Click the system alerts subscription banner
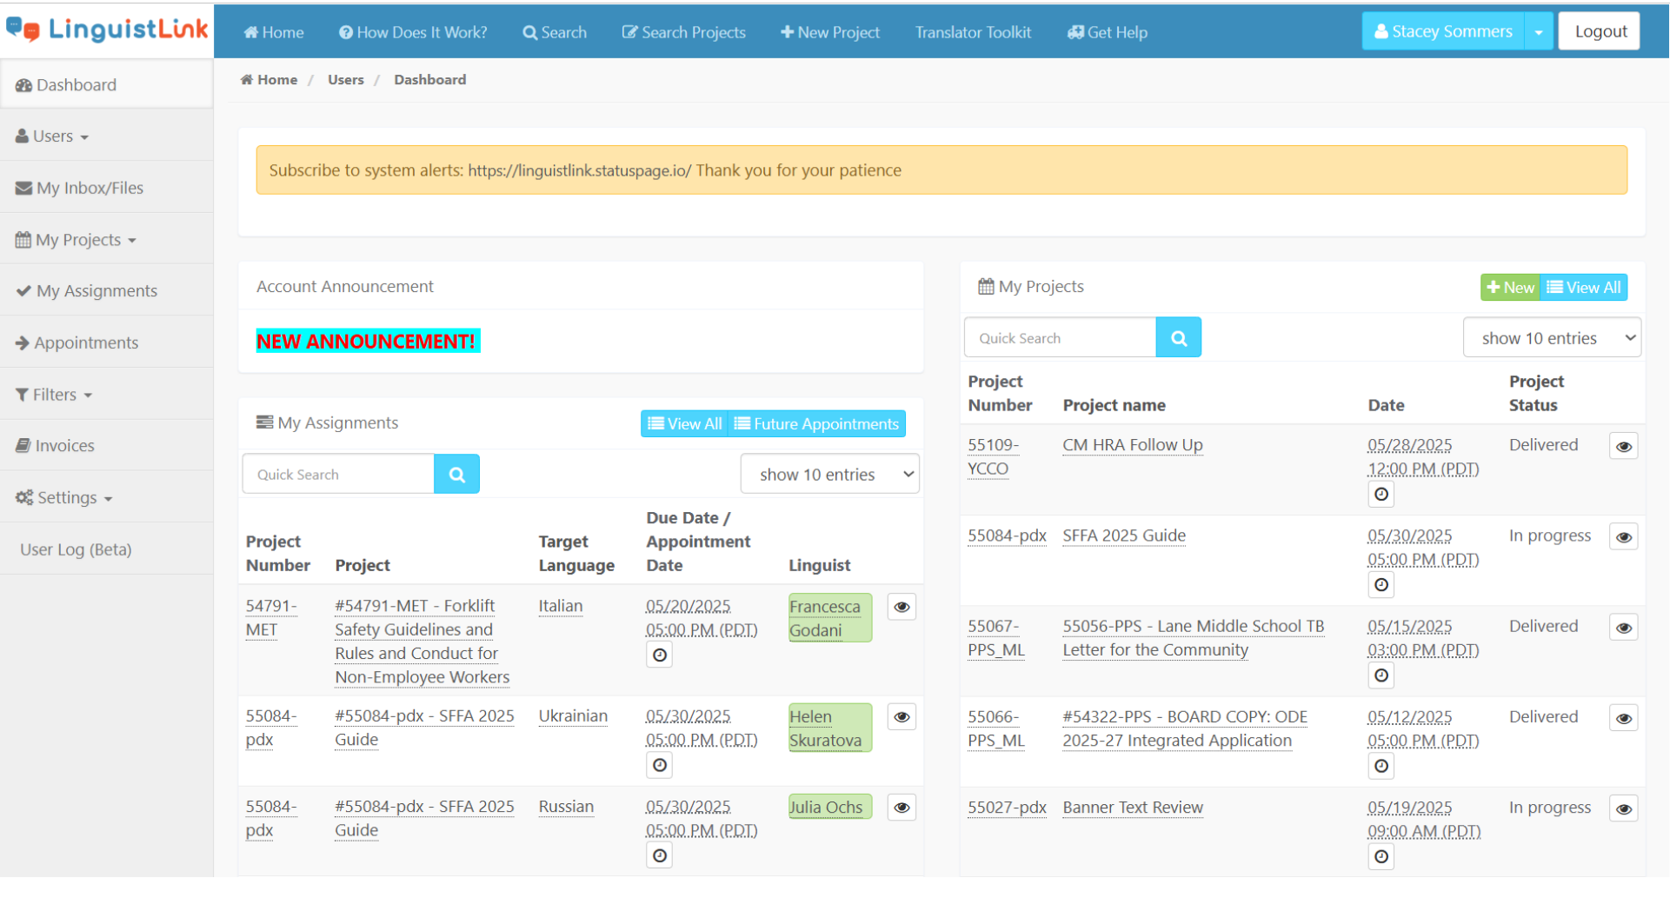This screenshot has width=1670, height=898. 941,170
